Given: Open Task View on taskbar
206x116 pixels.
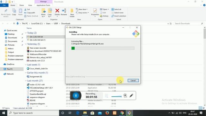Looking at the screenshot, I should pyautogui.click(x=70, y=113).
